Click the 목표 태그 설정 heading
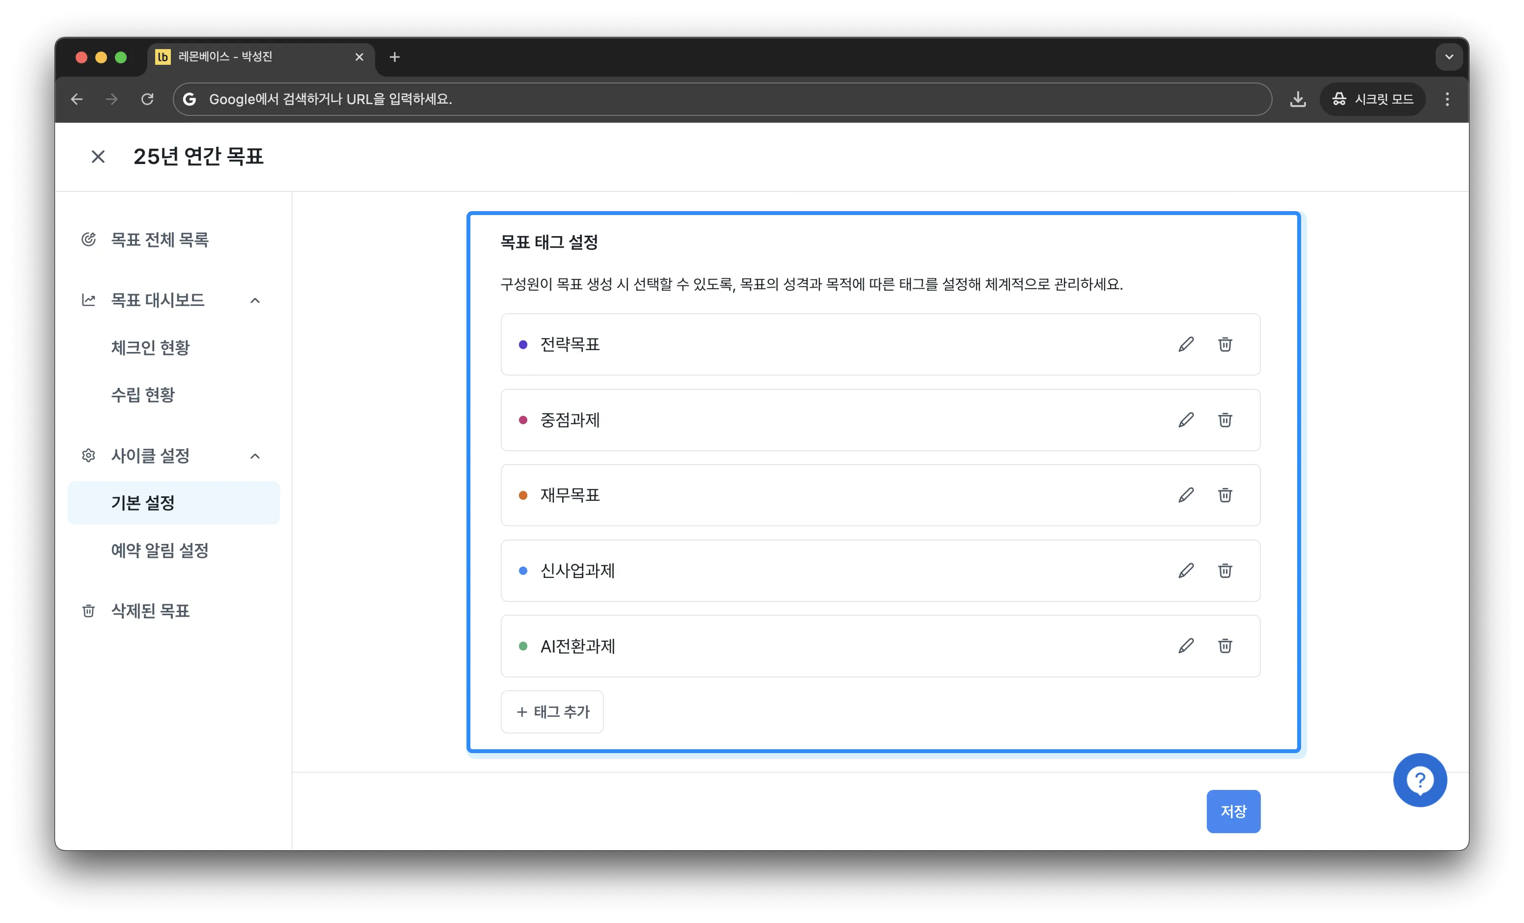The width and height of the screenshot is (1524, 923). (549, 242)
